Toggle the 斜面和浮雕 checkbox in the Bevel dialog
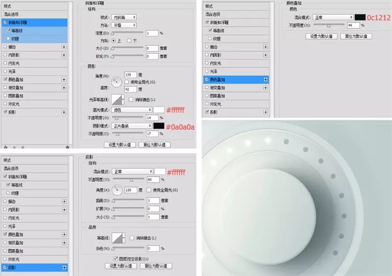This screenshot has width=392, height=276. pyautogui.click(x=5, y=22)
